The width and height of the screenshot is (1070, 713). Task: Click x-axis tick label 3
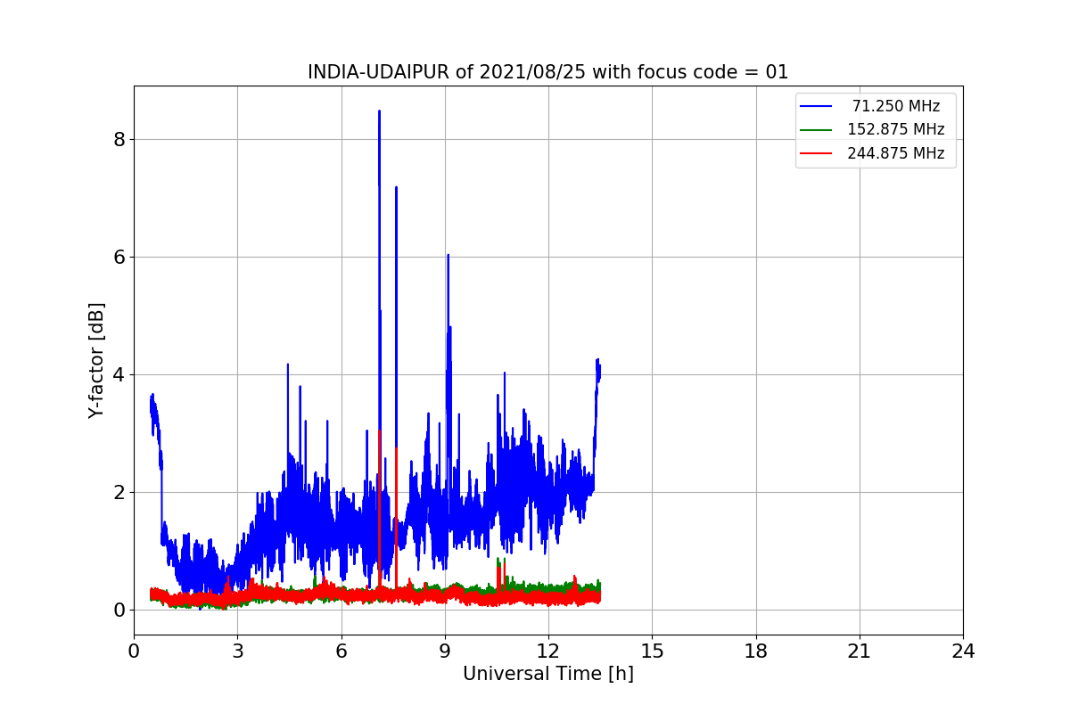237,652
